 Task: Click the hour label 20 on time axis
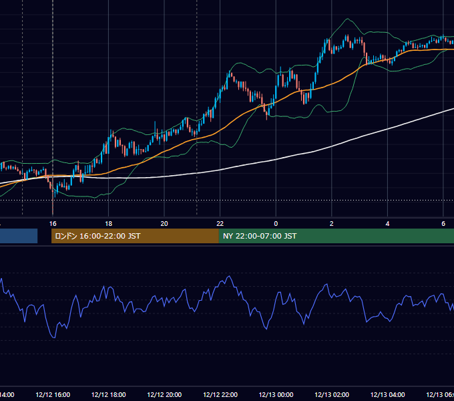click(x=164, y=224)
